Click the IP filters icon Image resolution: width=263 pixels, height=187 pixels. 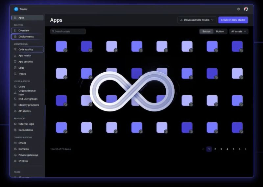[15, 161]
